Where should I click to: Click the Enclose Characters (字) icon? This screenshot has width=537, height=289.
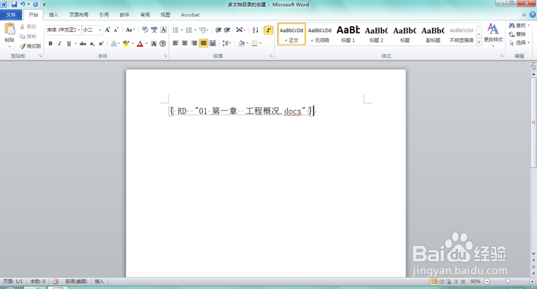pos(163,44)
